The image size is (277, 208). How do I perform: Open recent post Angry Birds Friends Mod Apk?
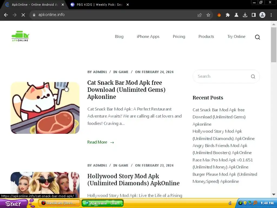[222, 149]
